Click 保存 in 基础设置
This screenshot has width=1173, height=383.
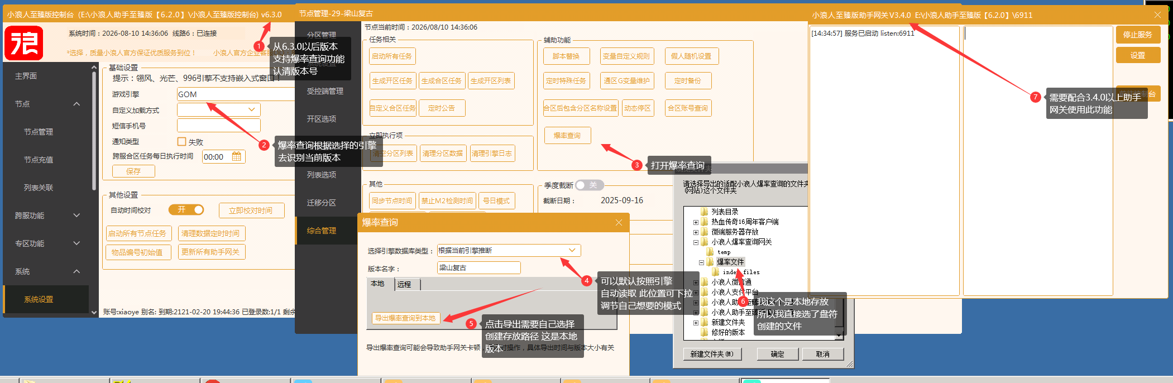133,171
